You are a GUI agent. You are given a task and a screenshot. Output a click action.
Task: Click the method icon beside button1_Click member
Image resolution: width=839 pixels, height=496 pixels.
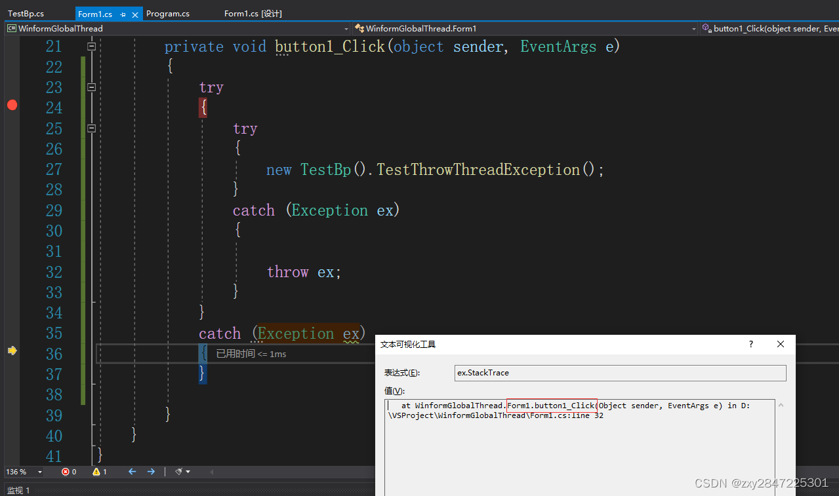pyautogui.click(x=706, y=28)
